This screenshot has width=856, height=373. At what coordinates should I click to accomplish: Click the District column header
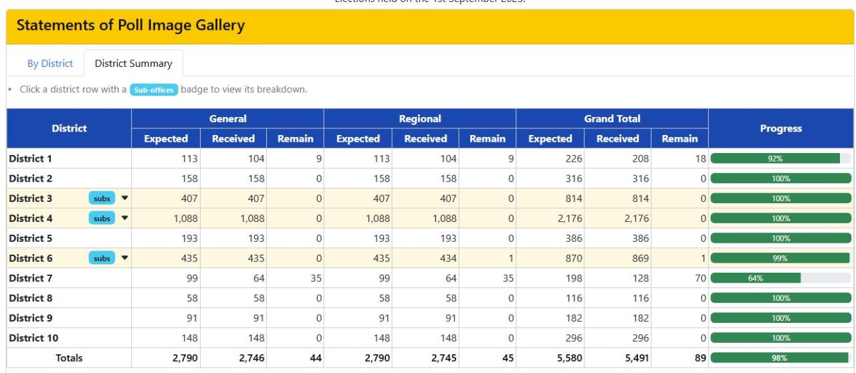69,128
